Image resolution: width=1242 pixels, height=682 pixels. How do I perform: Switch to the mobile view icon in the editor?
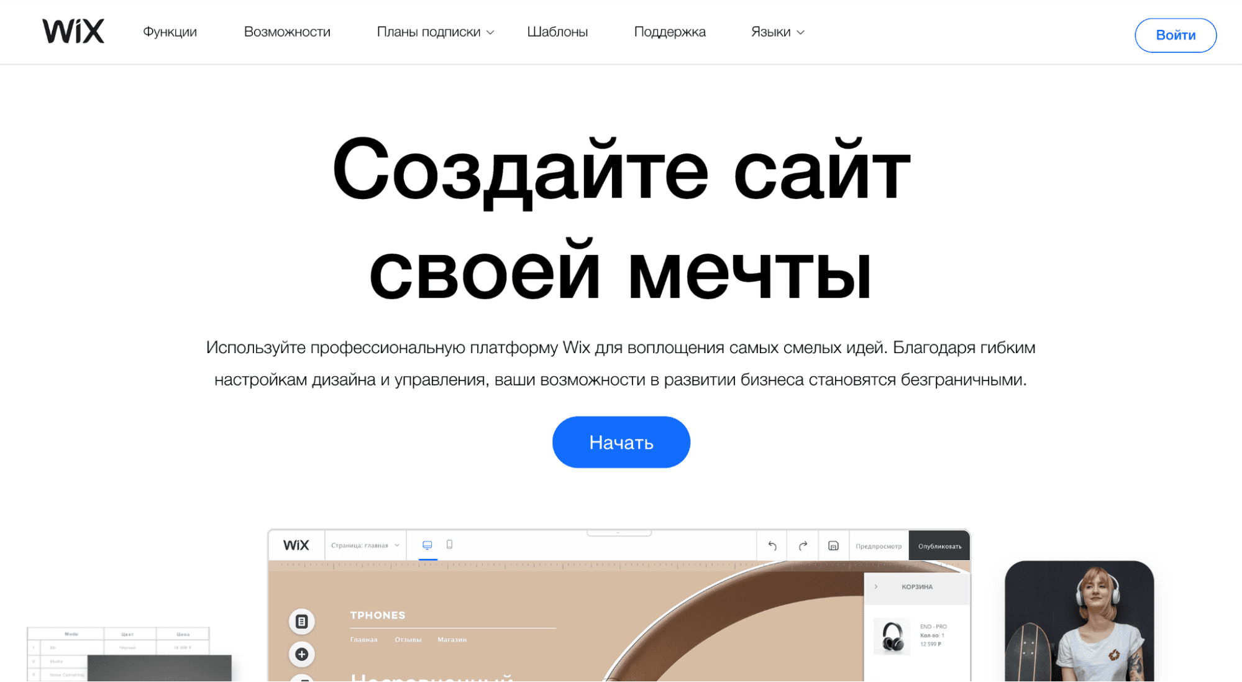pos(450,545)
